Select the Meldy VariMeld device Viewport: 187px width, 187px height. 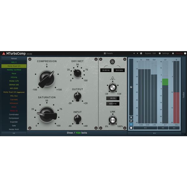pyautogui.click(x=14, y=70)
